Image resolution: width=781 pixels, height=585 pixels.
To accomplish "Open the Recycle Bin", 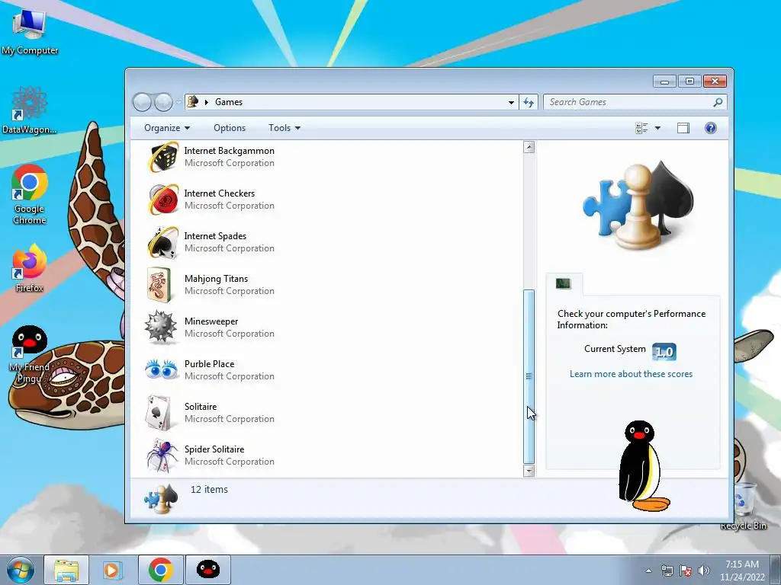I will point(744,506).
